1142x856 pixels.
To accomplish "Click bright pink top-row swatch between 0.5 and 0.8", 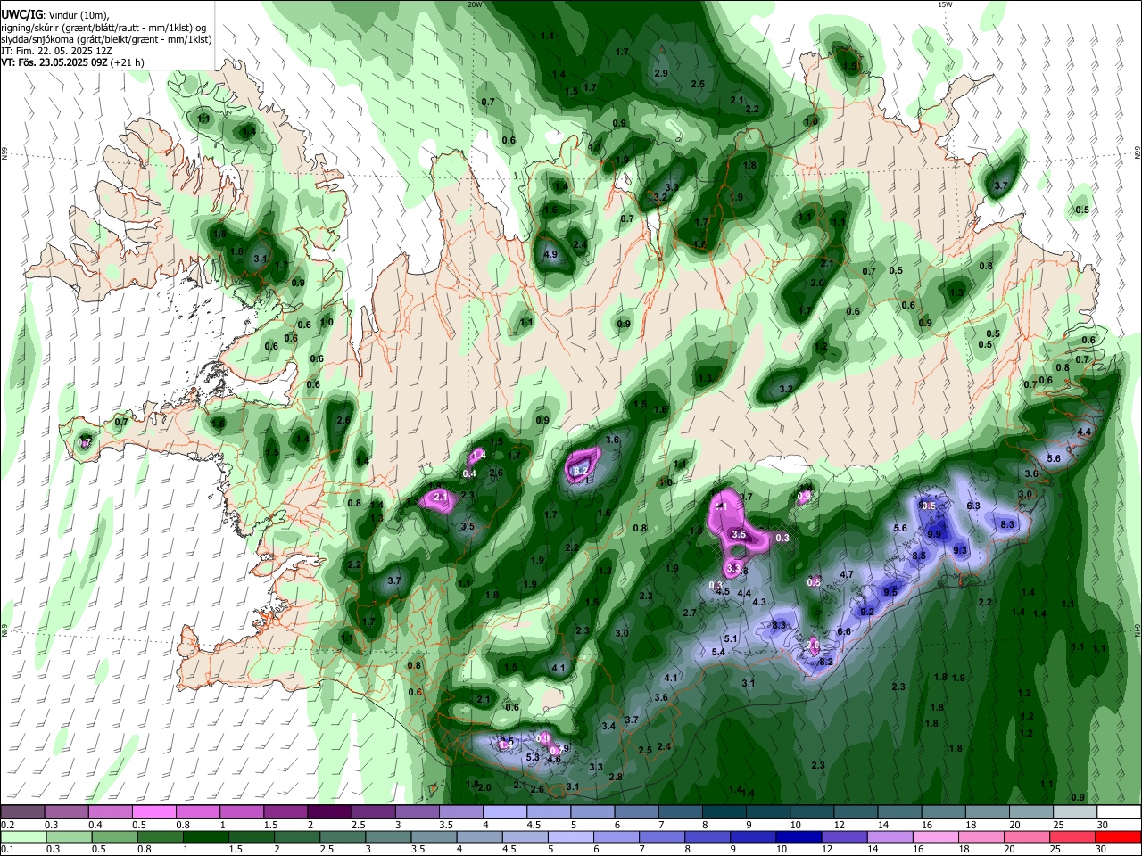I will point(153,812).
